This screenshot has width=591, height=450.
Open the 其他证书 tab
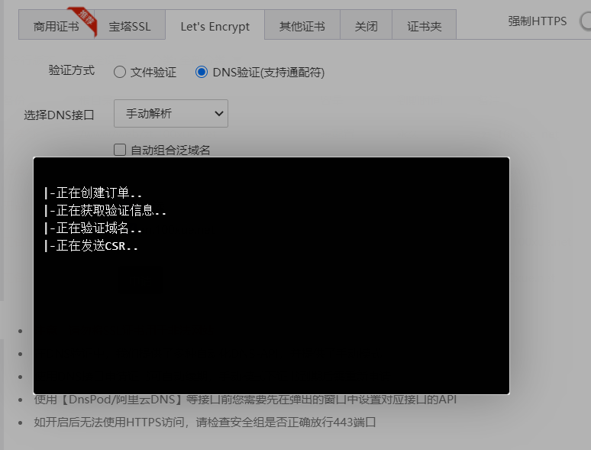pyautogui.click(x=302, y=25)
